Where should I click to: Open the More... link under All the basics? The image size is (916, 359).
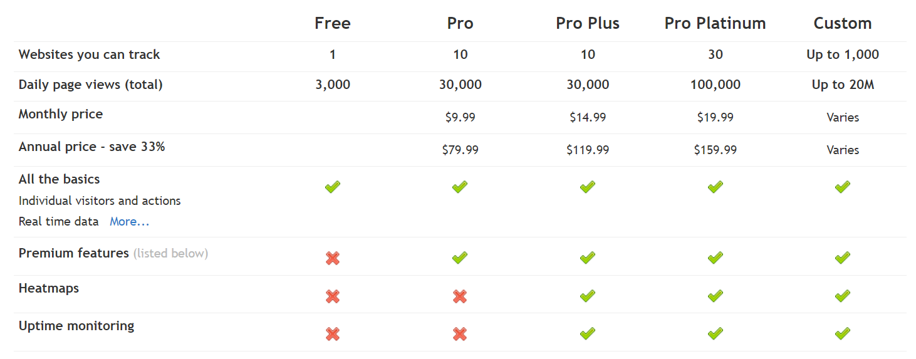coord(130,221)
